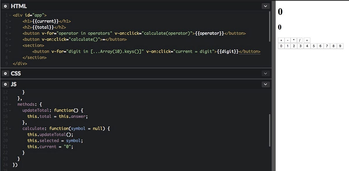349x171 pixels.
Task: Click "current = digit" attribute value in HTML
Action: [x=193, y=51]
